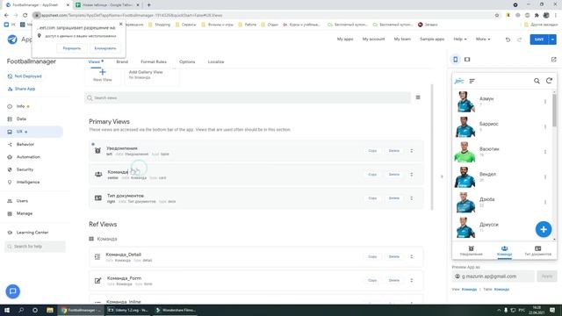
Task: Click Delete on Тип документов view
Action: click(x=394, y=198)
